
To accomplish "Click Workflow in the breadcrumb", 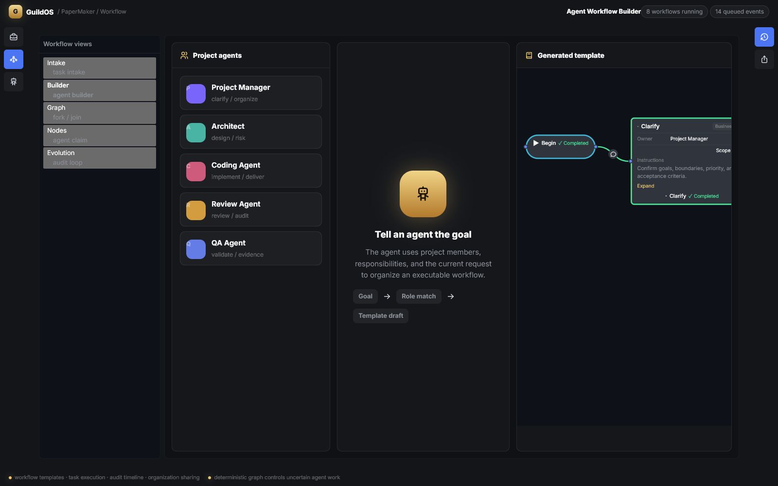I will tap(113, 12).
